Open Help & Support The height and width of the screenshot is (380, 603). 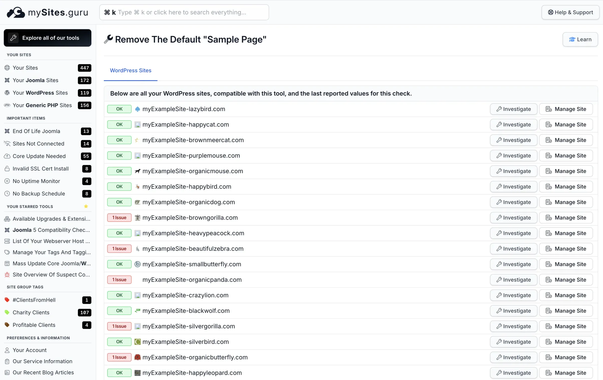click(x=570, y=12)
